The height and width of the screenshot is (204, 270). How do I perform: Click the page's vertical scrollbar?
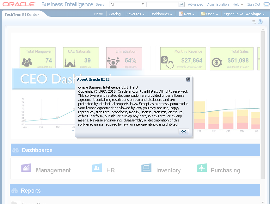pos(263,105)
